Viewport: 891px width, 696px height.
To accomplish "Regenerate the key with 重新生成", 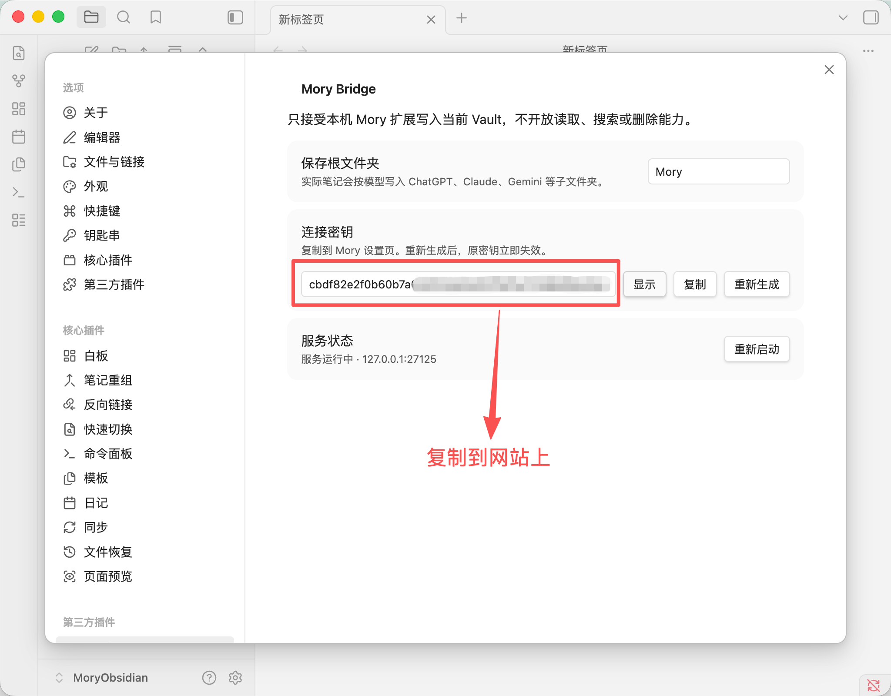I will (757, 284).
